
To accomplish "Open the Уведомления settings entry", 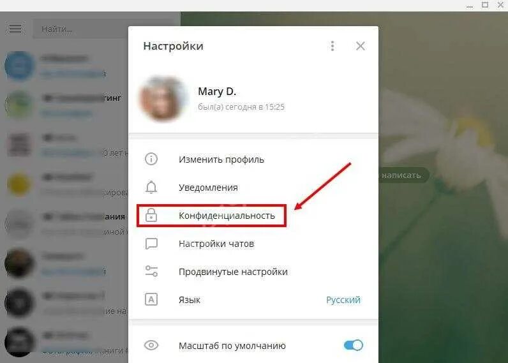I will tap(253, 187).
